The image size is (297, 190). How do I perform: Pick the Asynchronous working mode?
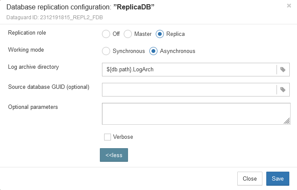coord(153,51)
